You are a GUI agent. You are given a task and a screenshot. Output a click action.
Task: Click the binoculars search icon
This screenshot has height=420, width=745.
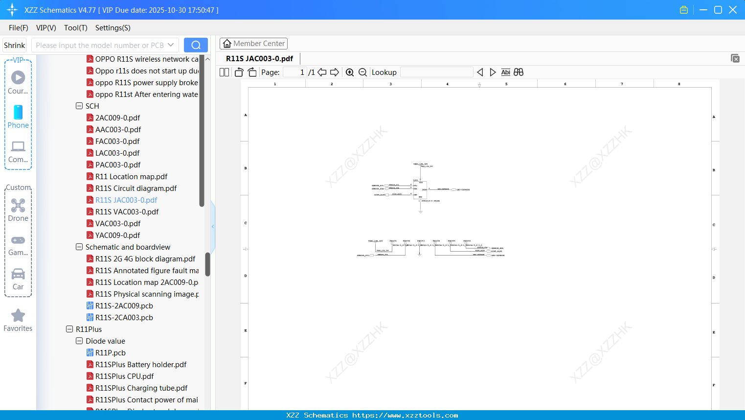(519, 72)
